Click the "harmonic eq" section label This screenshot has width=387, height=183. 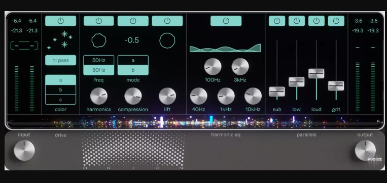(226, 134)
